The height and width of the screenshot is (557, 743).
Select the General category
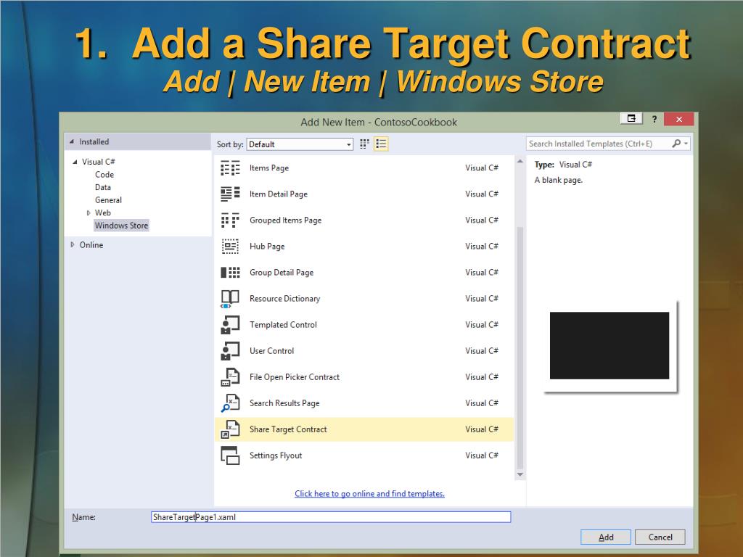[108, 200]
